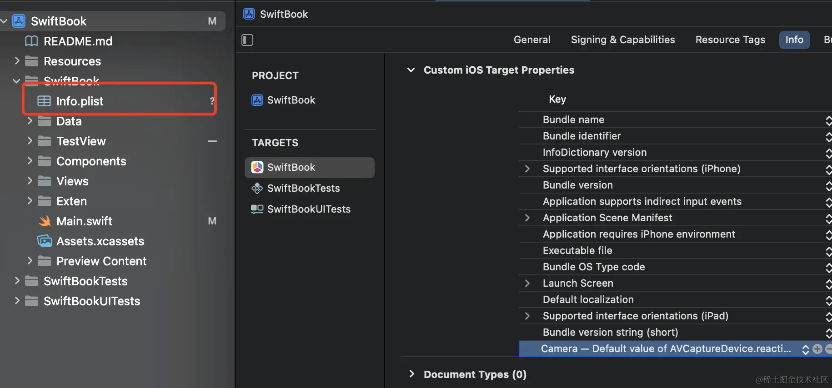Expand the Views folder
The height and width of the screenshot is (388, 832).
click(x=30, y=180)
